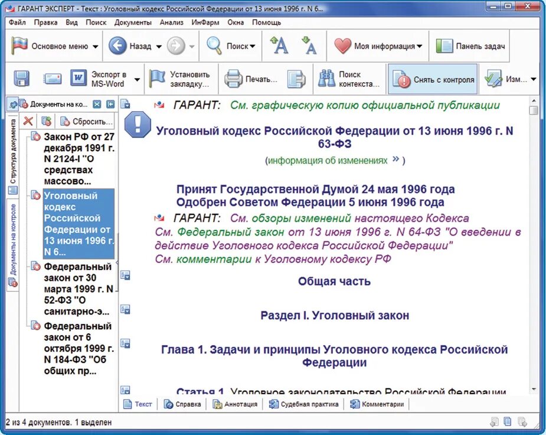Print document with Печать printer icon
This screenshot has width=546, height=435.
233,79
